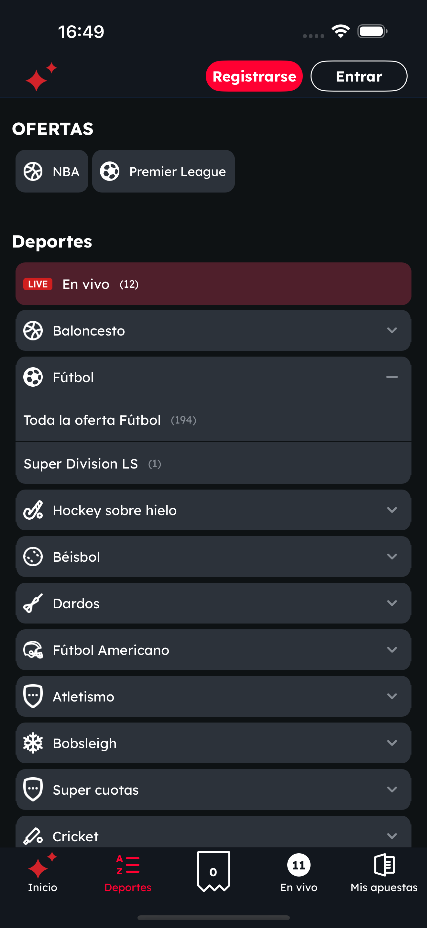
Task: Expand the Cricket category
Action: click(x=213, y=832)
